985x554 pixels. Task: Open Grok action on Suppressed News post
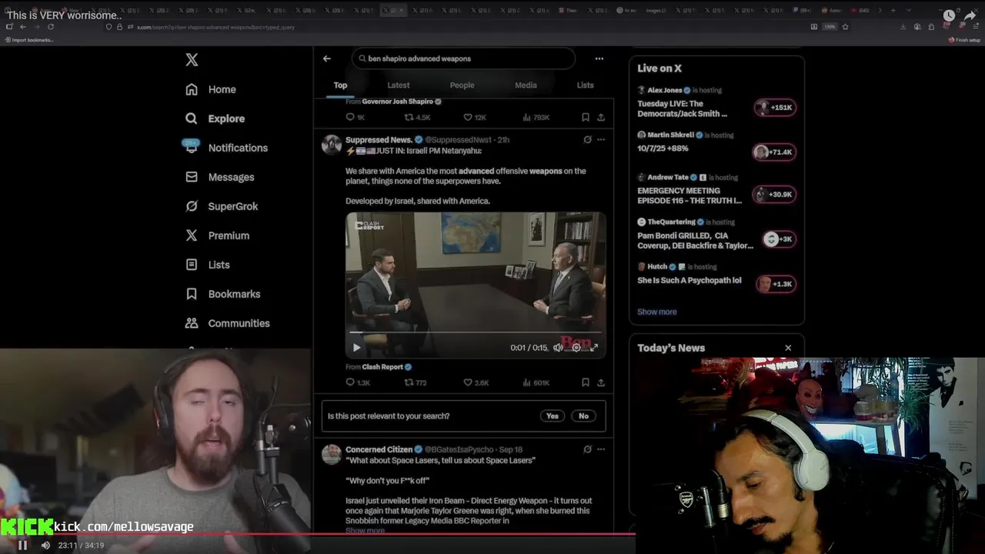[x=587, y=140]
